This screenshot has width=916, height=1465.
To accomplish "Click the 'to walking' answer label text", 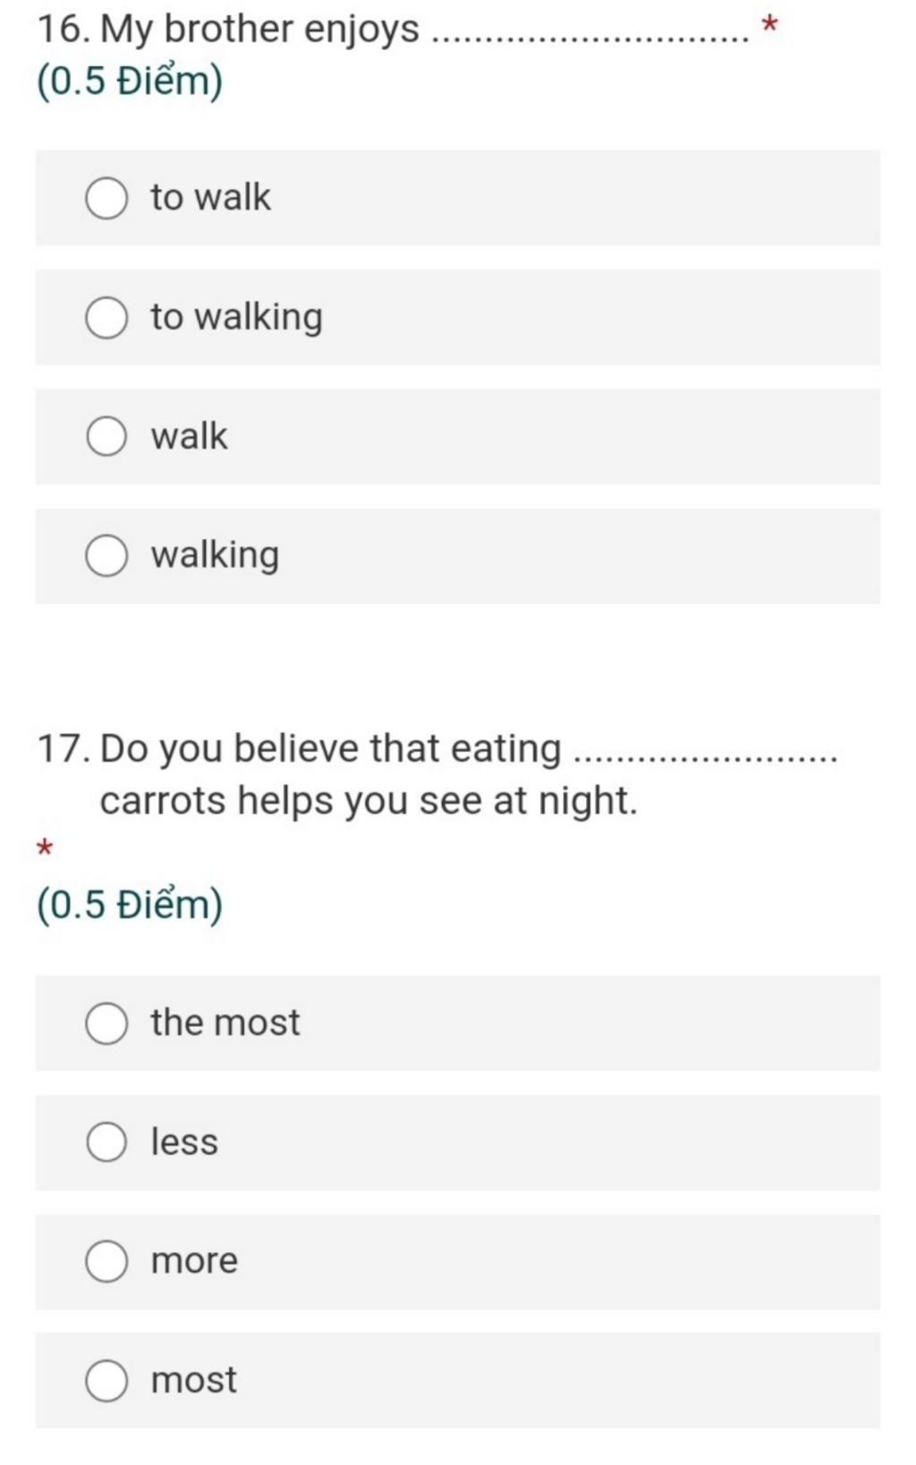I will pos(236,318).
